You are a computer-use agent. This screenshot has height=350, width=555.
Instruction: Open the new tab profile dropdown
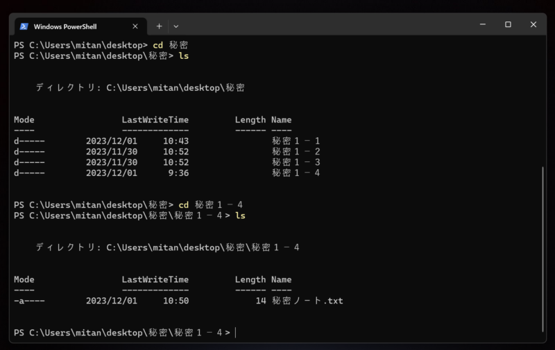(x=176, y=26)
